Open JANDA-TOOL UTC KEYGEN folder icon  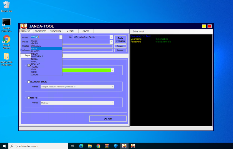tap(6, 59)
